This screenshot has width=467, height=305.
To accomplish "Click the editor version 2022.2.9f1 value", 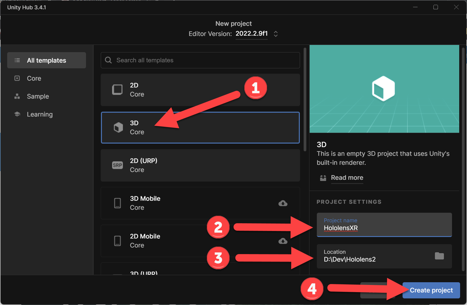I will coord(251,34).
